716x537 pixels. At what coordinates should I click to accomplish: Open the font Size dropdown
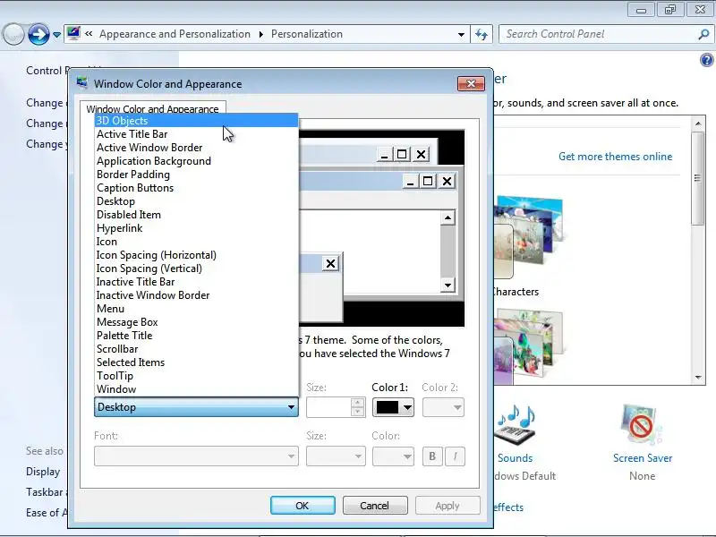pyautogui.click(x=336, y=456)
